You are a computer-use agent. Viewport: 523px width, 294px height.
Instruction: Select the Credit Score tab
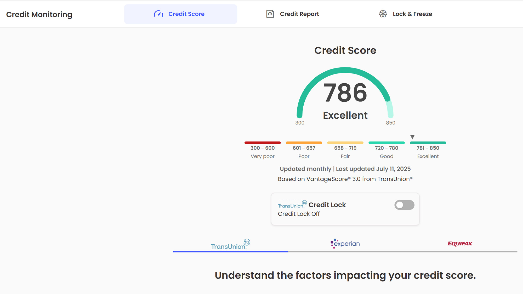coord(186,14)
